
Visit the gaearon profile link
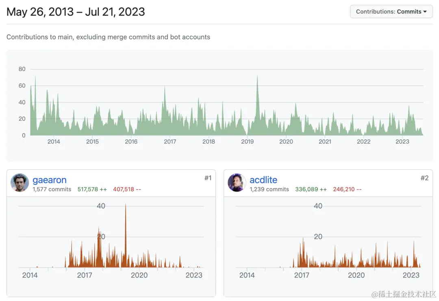coord(50,180)
